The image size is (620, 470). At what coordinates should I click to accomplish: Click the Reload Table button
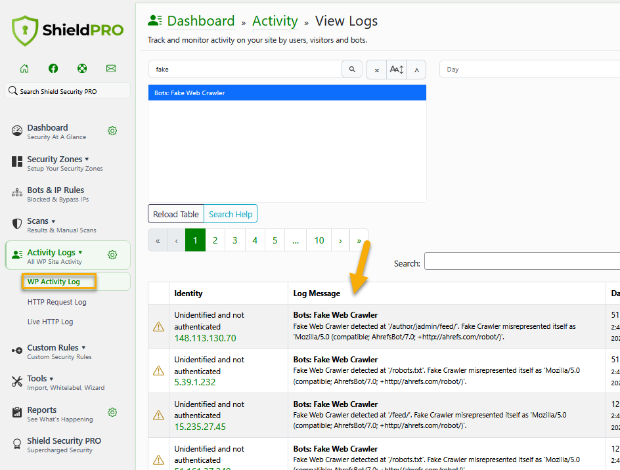pyautogui.click(x=175, y=213)
